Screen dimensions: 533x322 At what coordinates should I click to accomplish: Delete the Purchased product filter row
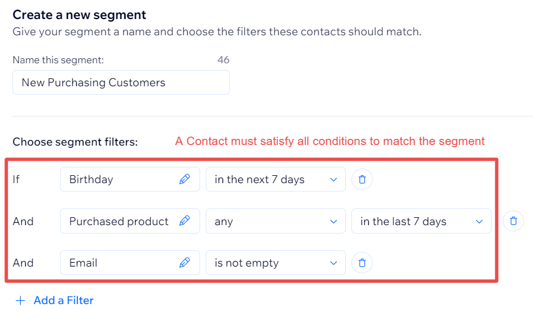pos(513,221)
